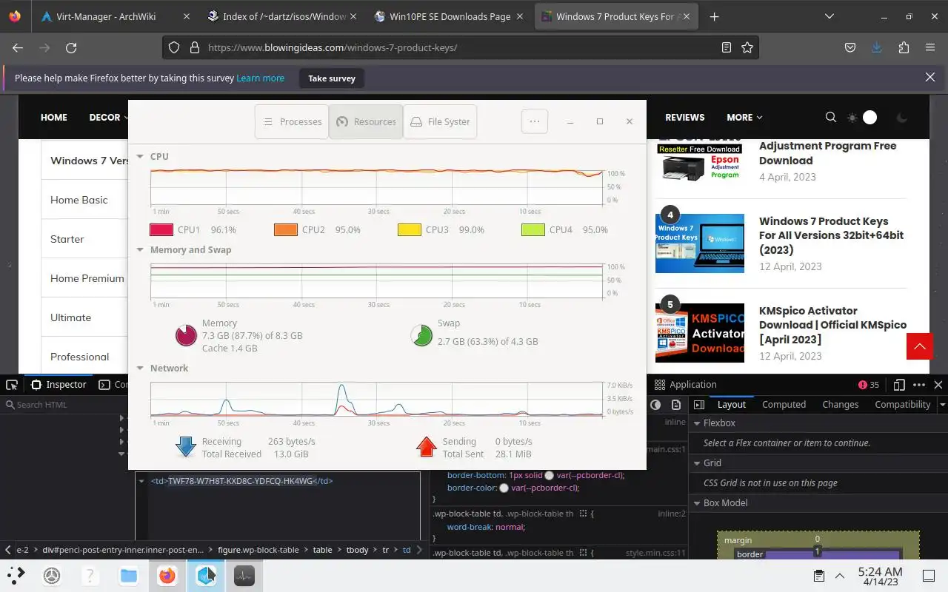The image size is (948, 592).
Task: Open DevTools three-dot customize menu
Action: point(919,385)
